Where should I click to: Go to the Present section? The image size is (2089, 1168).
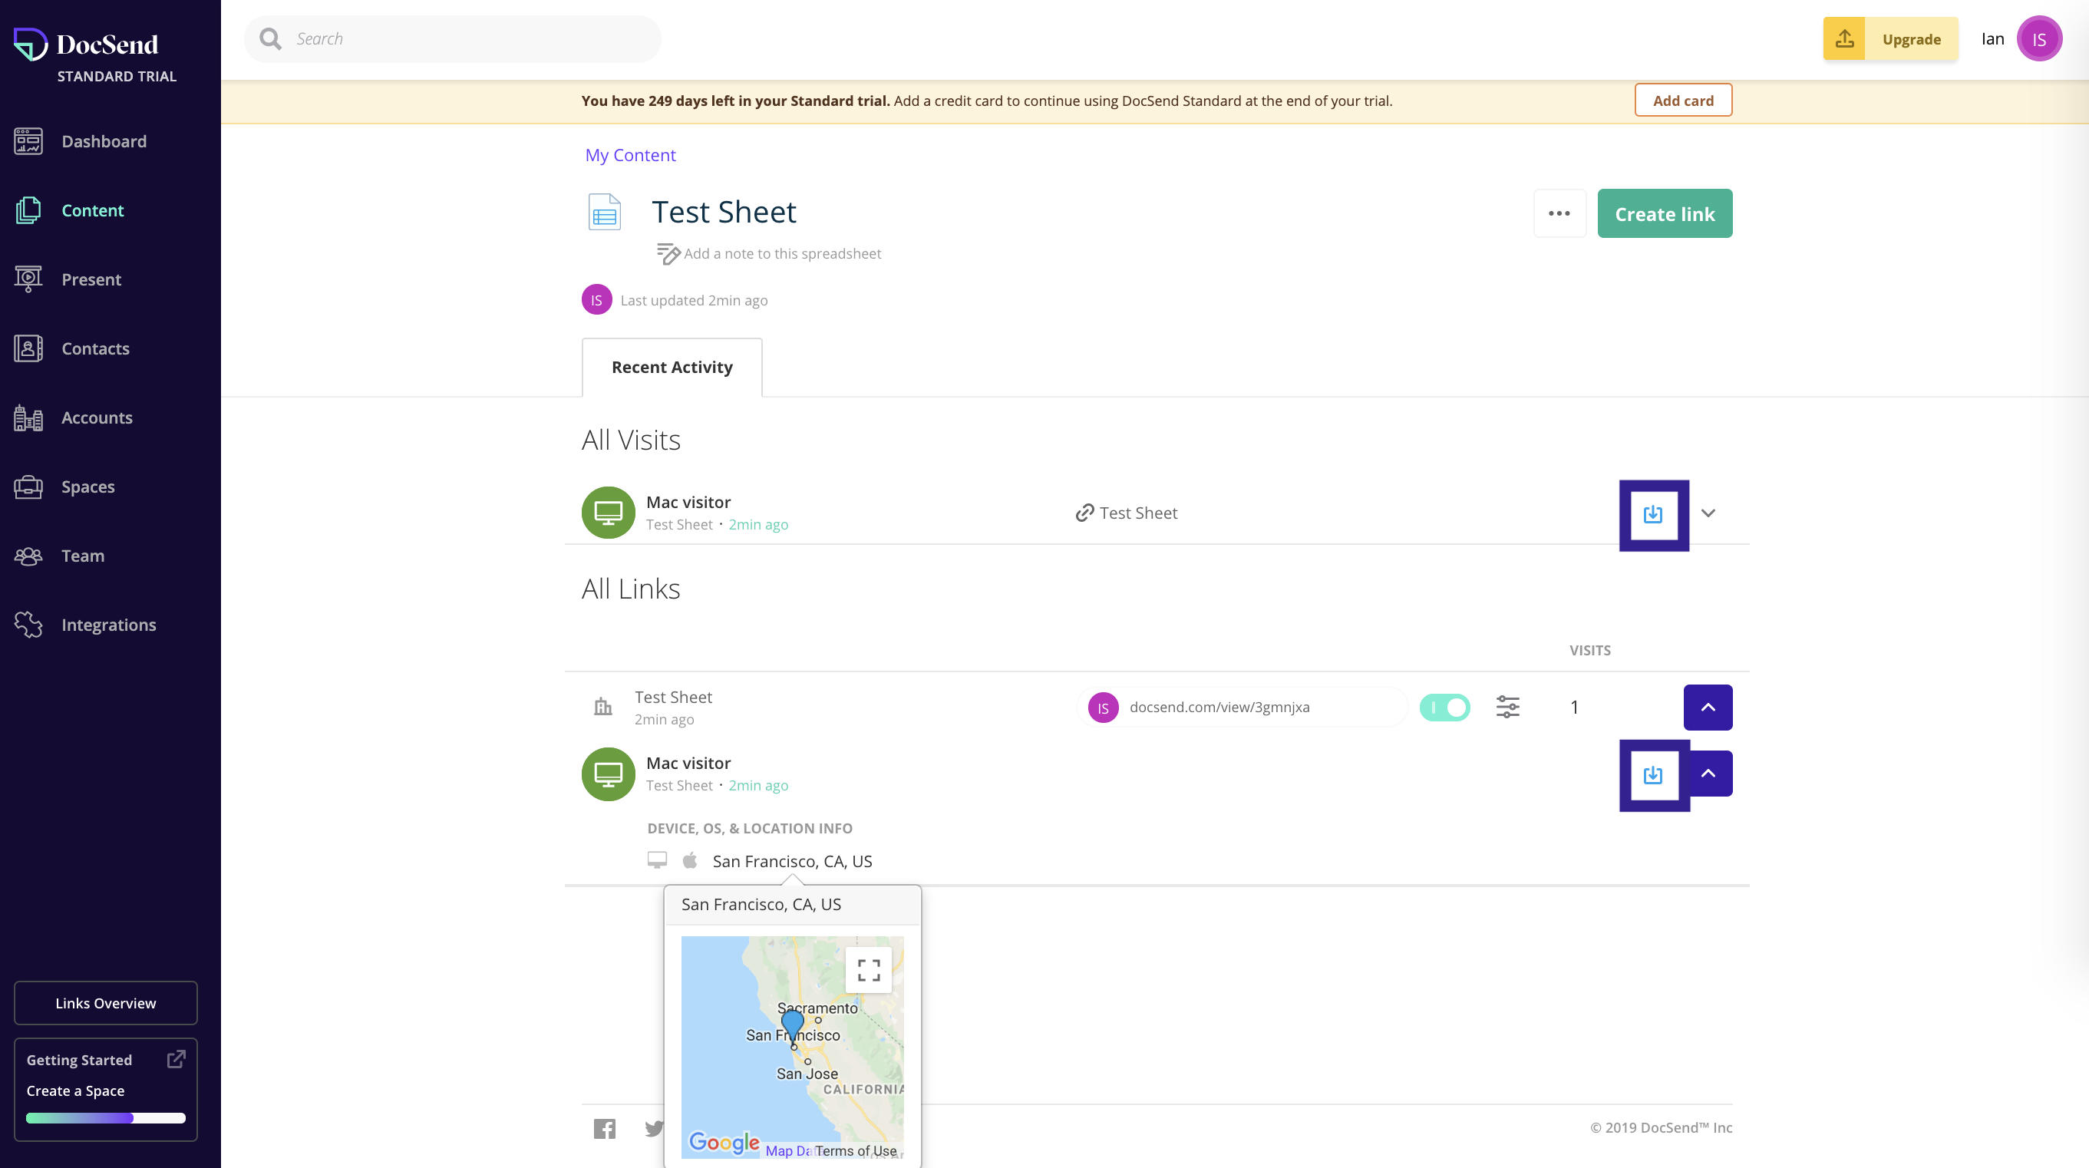pyautogui.click(x=91, y=279)
